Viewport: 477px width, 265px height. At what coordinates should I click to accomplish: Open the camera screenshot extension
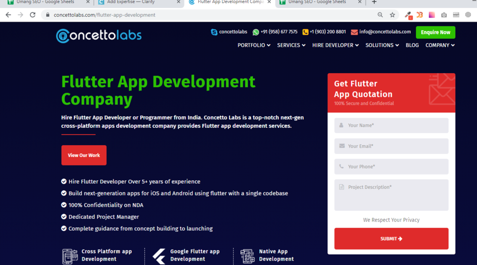444,15
